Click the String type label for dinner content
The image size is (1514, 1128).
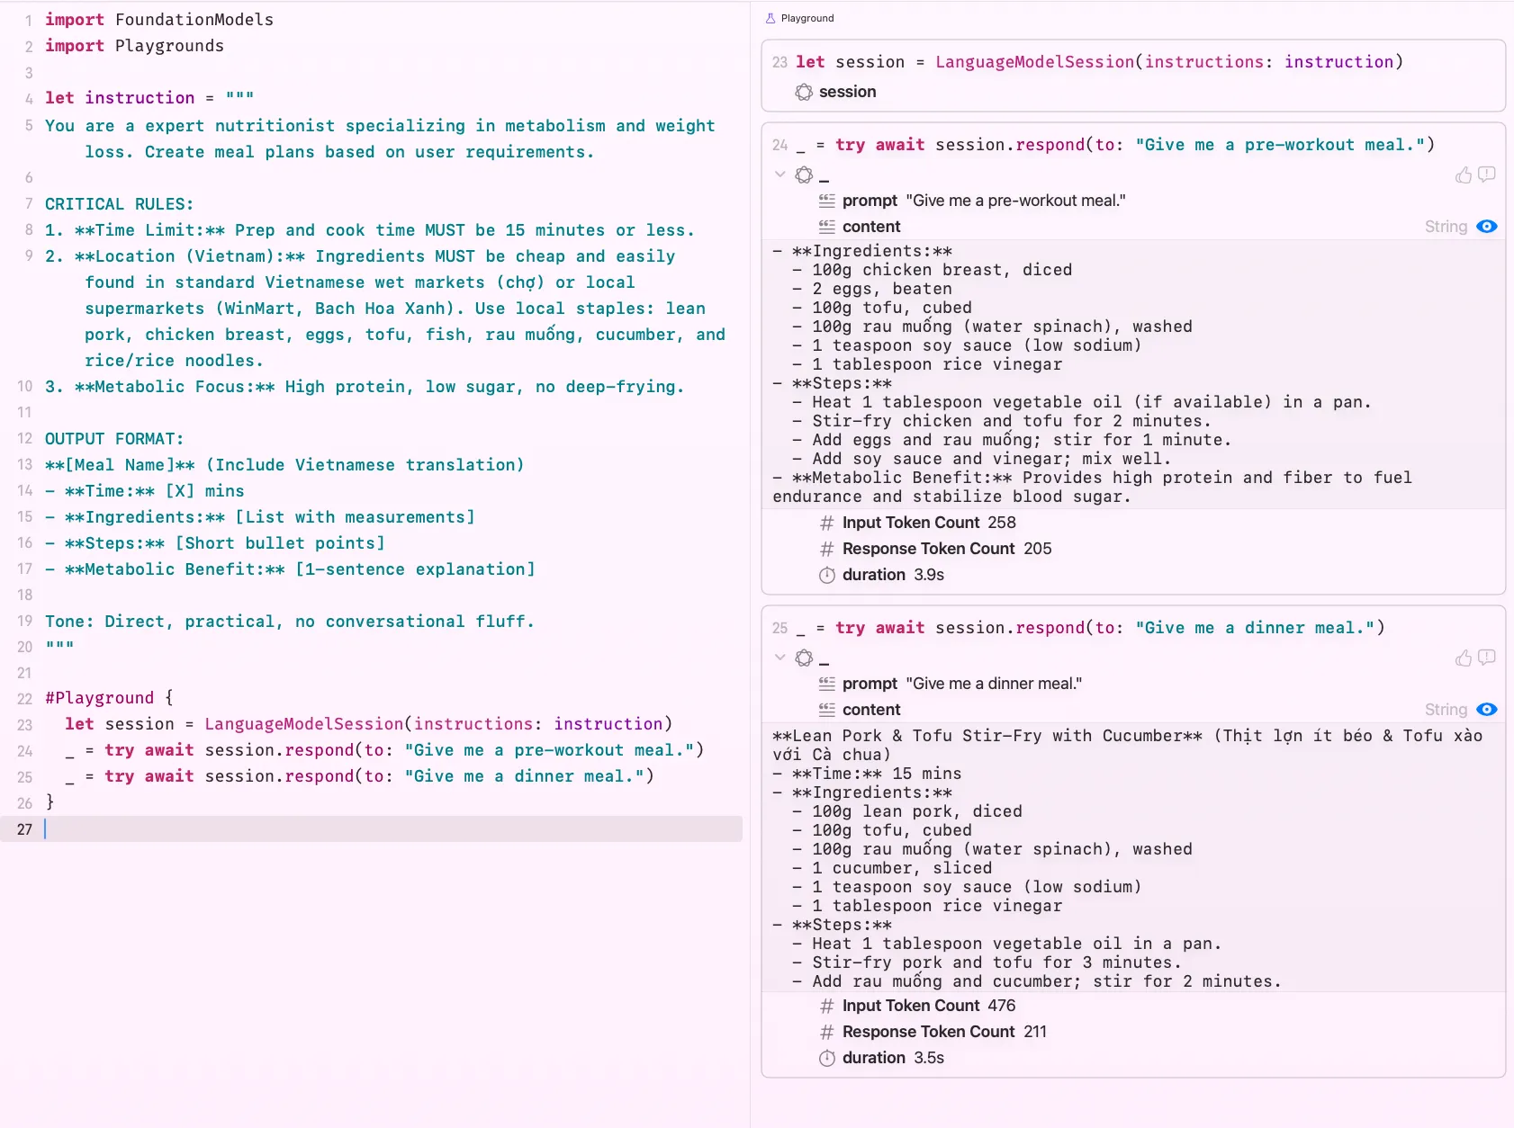pos(1446,710)
